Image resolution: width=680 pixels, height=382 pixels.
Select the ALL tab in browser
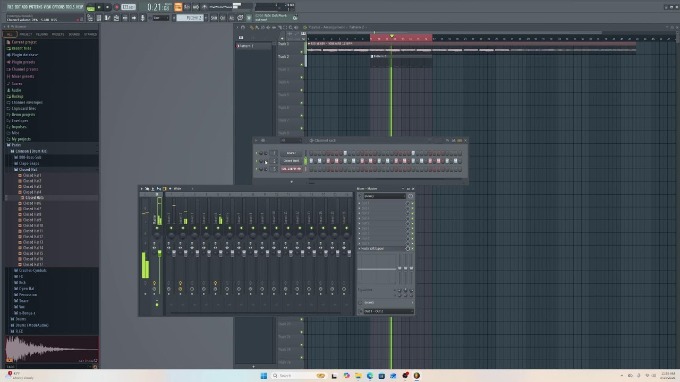[10, 34]
